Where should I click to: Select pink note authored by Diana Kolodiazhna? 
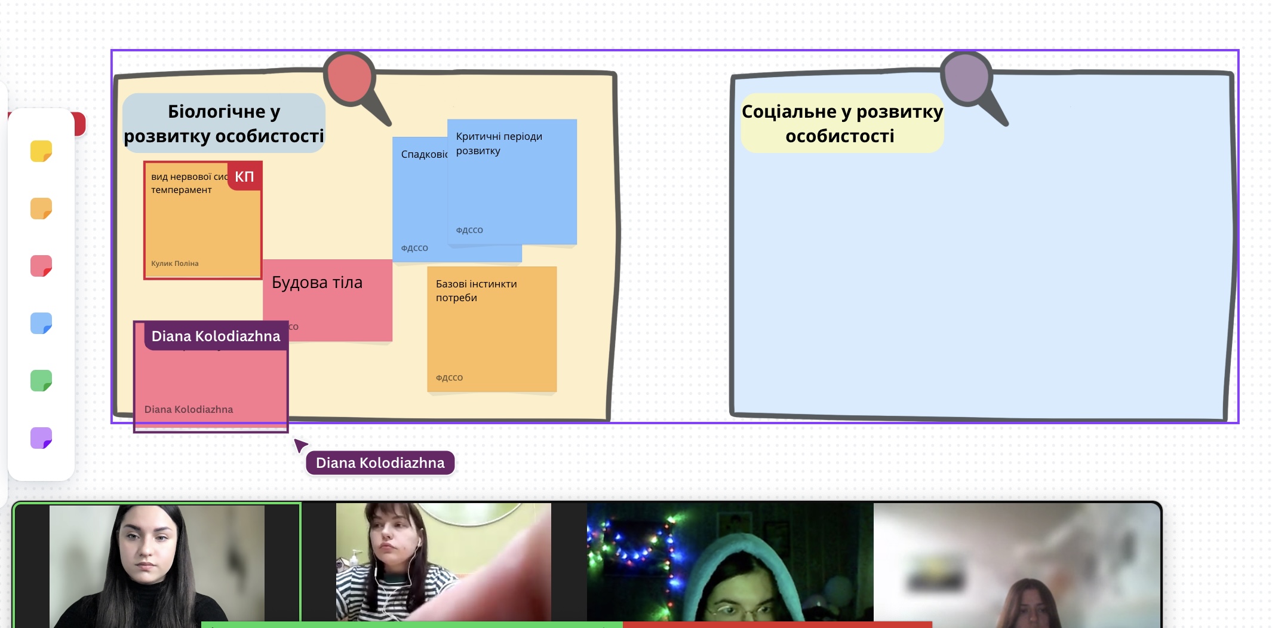[210, 382]
